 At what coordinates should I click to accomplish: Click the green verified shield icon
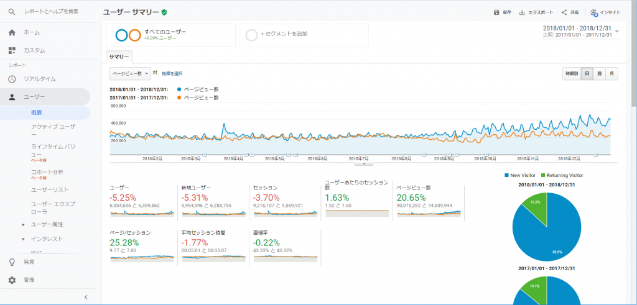tap(164, 12)
